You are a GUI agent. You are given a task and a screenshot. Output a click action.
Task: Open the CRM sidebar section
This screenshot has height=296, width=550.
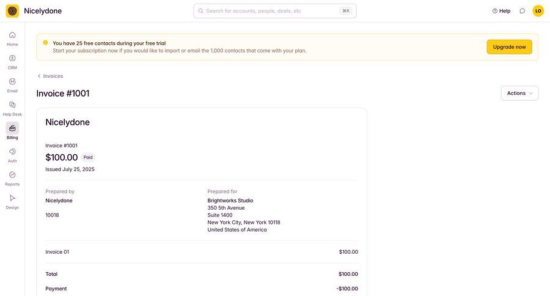tap(12, 59)
